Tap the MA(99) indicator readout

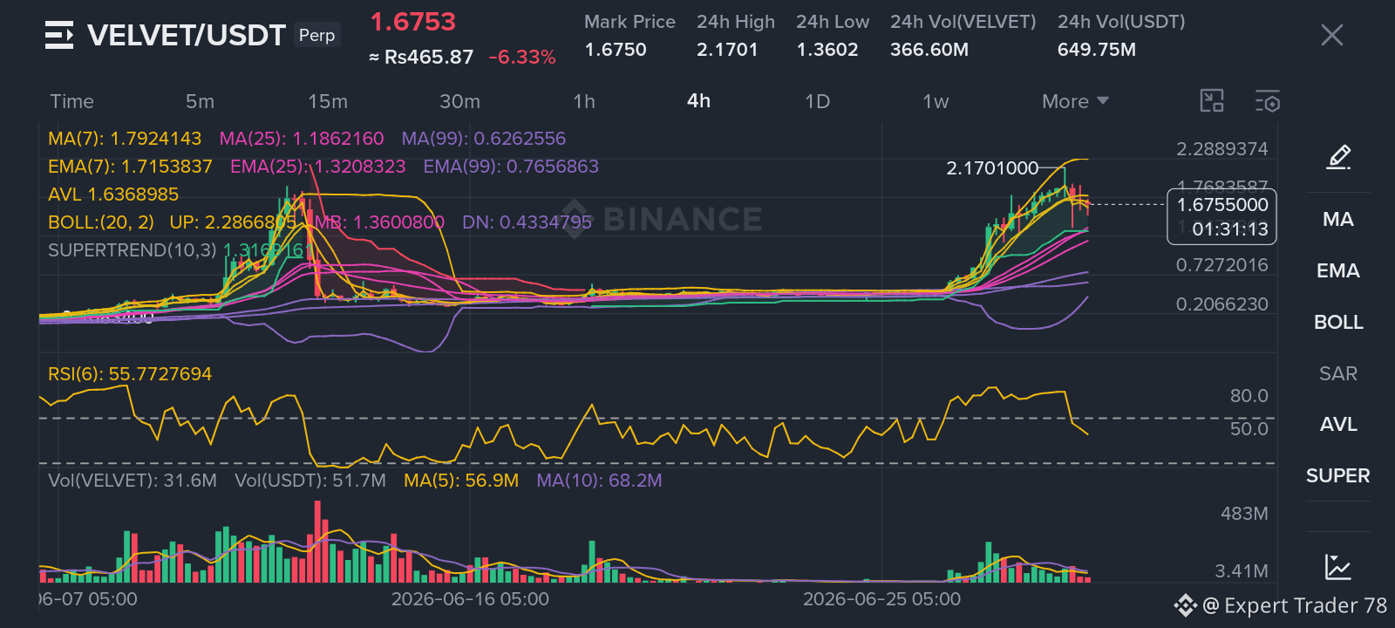tap(484, 139)
